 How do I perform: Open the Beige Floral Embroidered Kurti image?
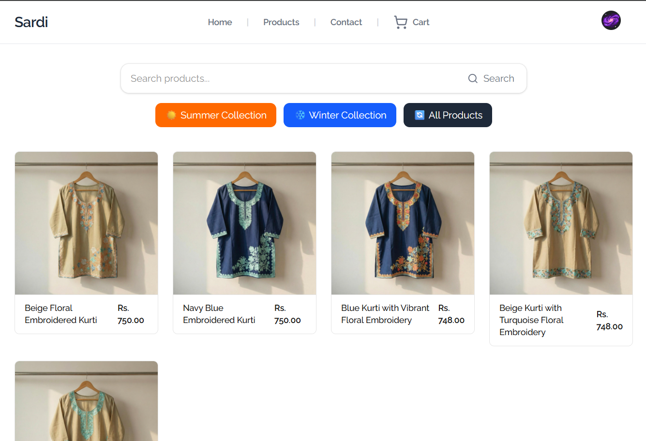[86, 223]
